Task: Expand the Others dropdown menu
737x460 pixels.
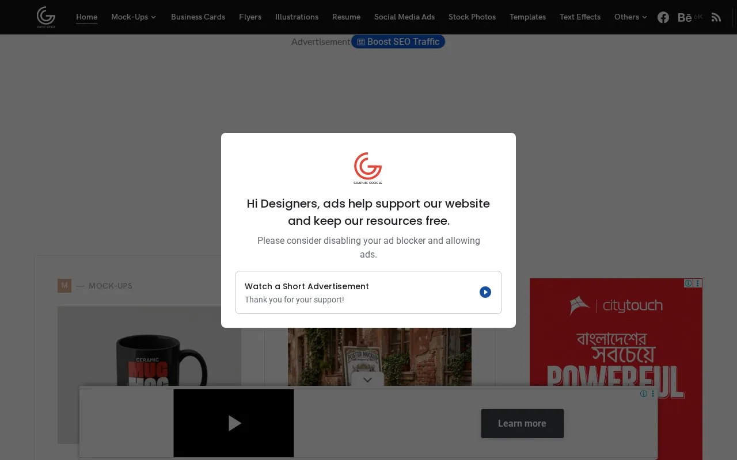Action: tap(630, 17)
